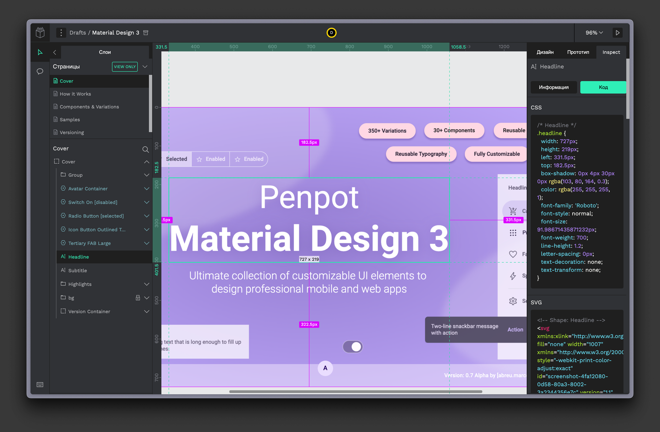Click the Inspect panel vertical scrollbar
Image resolution: width=660 pixels, height=432 pixels.
[628, 89]
